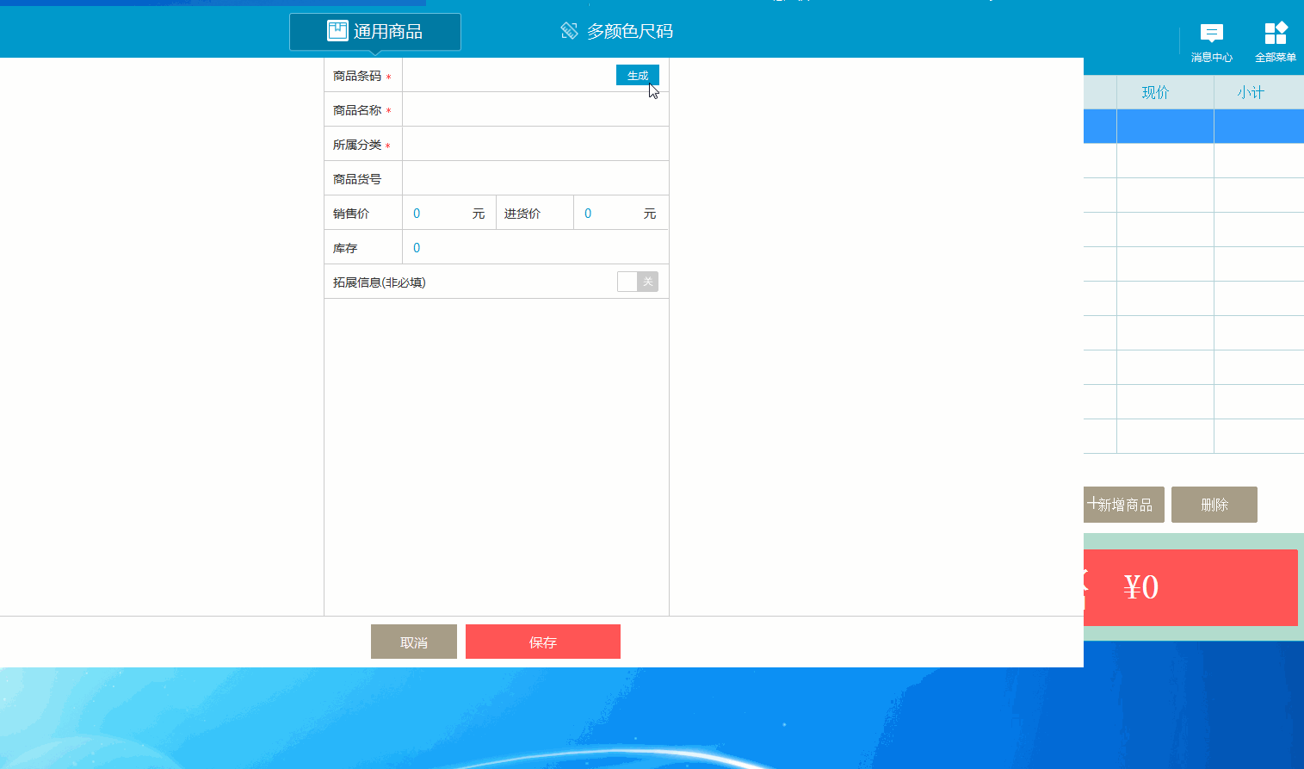Open the 全部菜单 all-menus grid icon

(1275, 34)
